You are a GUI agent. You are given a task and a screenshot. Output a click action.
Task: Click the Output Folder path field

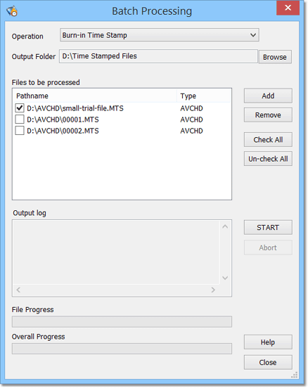pos(158,56)
